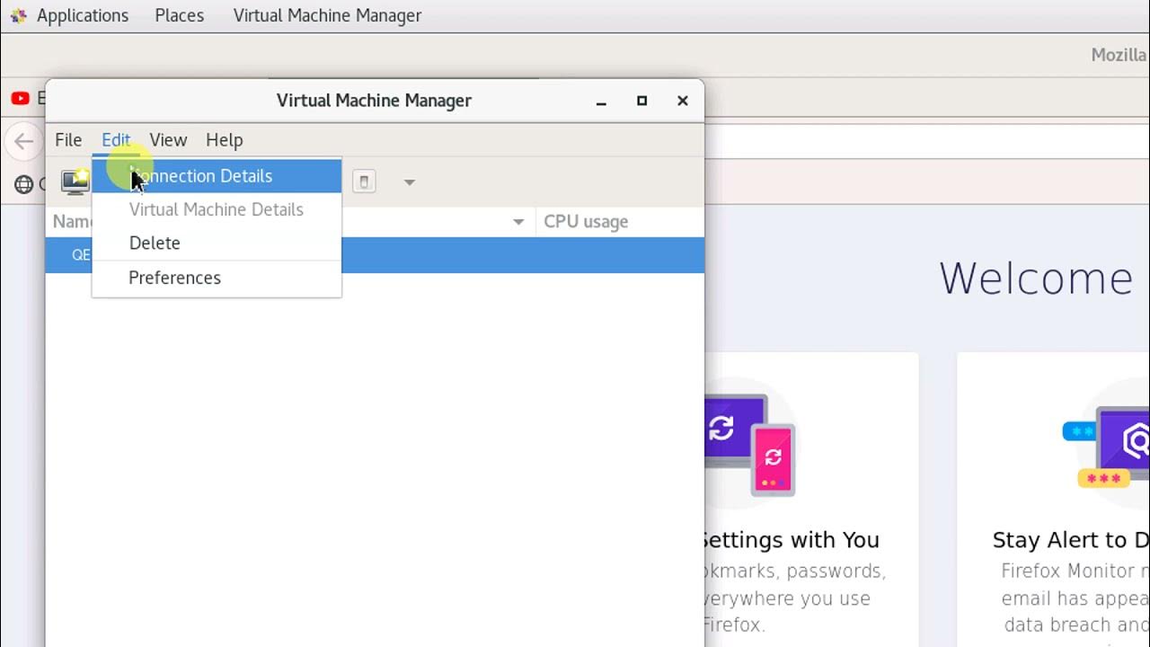Open the View menu
Screen dimensions: 1150x647
(x=168, y=140)
